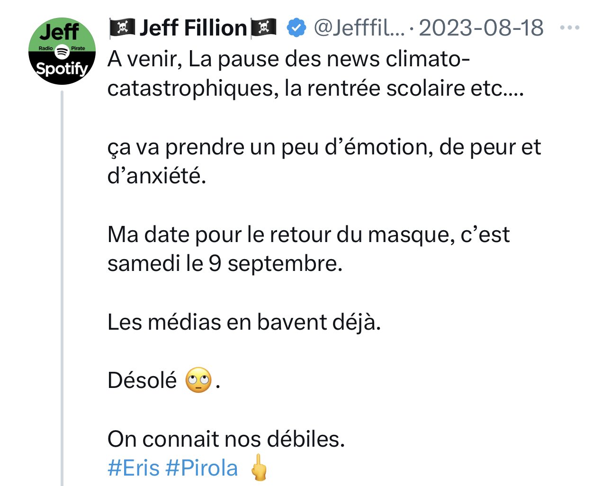This screenshot has height=486, width=611.
Task: Click the eye-roll emoji after Désolé
Action: coord(198,380)
